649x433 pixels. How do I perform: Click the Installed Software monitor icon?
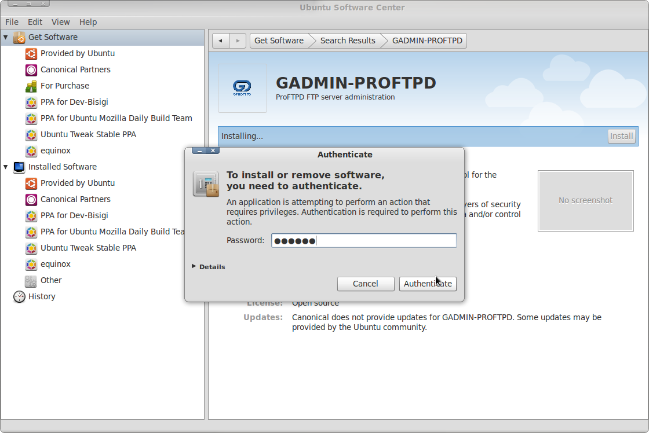(x=19, y=167)
